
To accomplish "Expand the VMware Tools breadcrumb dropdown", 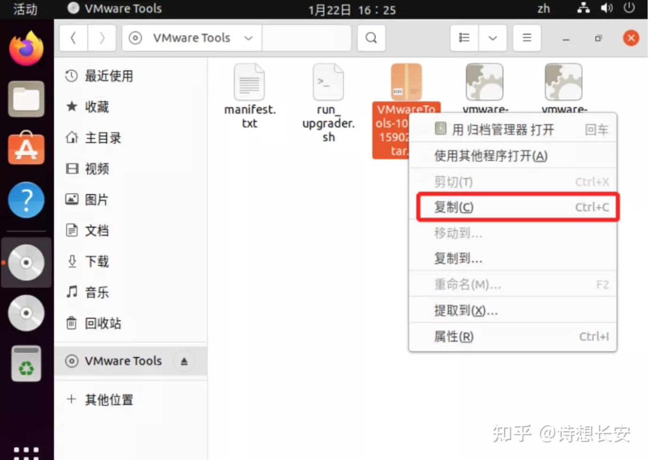I will [249, 38].
